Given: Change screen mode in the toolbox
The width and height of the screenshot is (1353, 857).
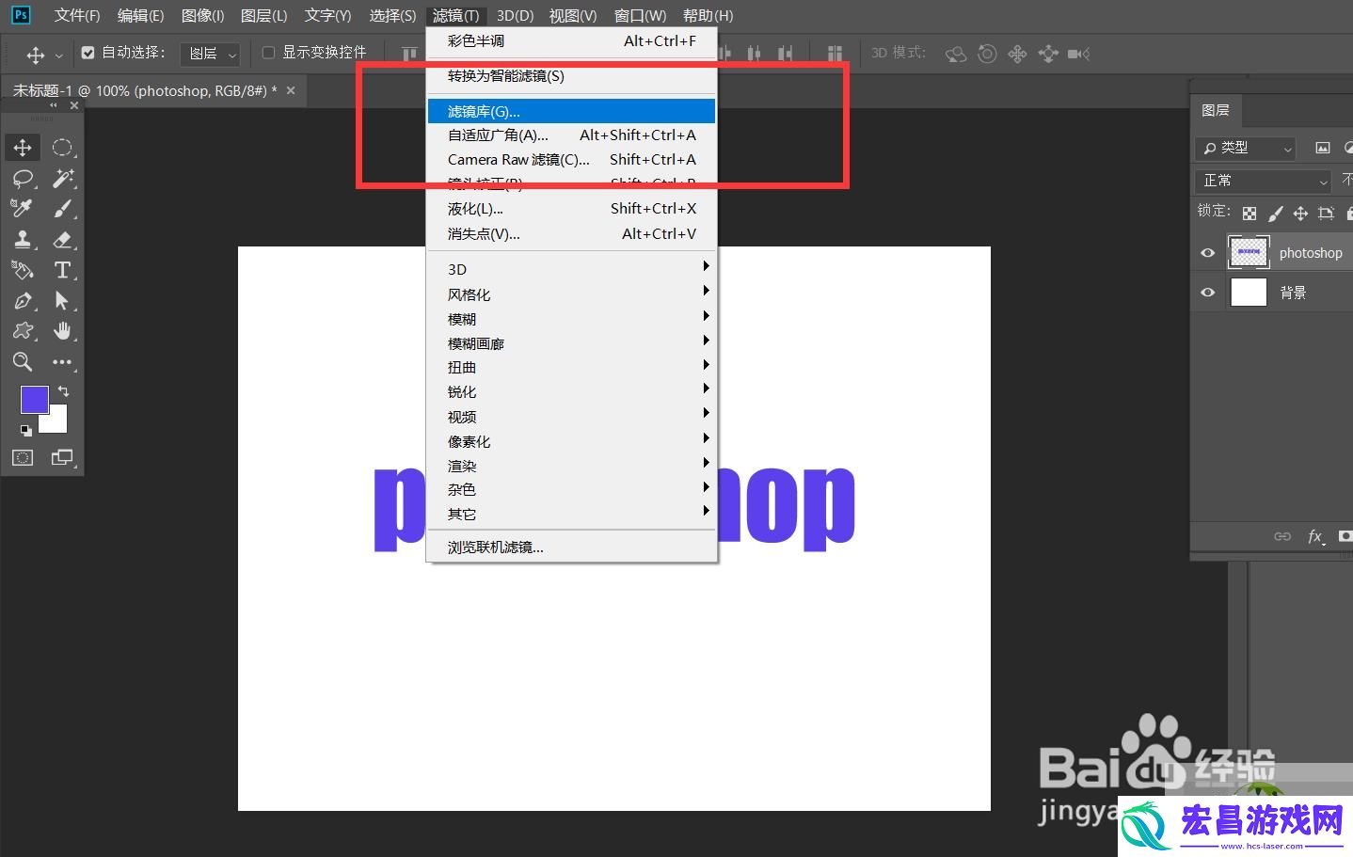Looking at the screenshot, I should point(62,458).
